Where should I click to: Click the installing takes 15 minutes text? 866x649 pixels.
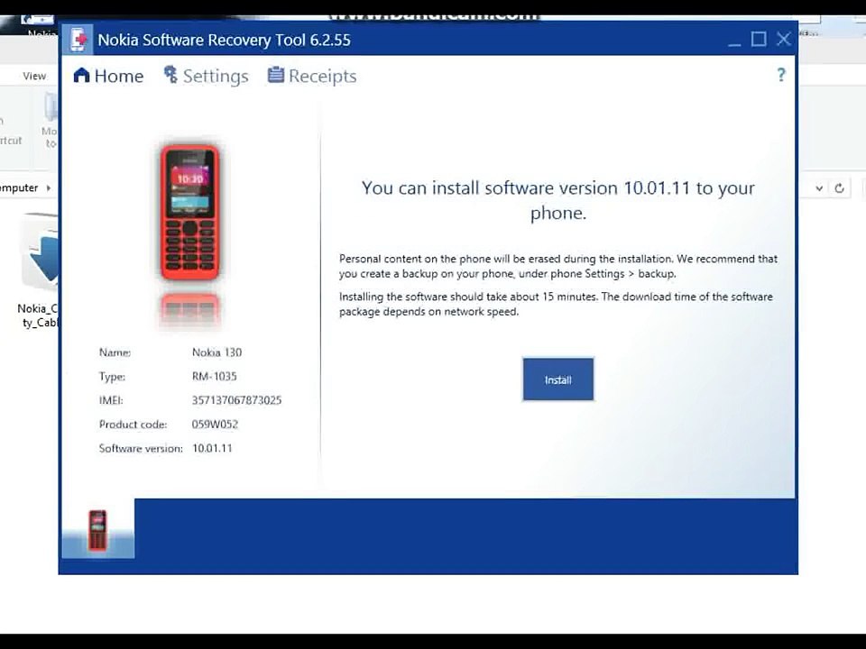556,304
